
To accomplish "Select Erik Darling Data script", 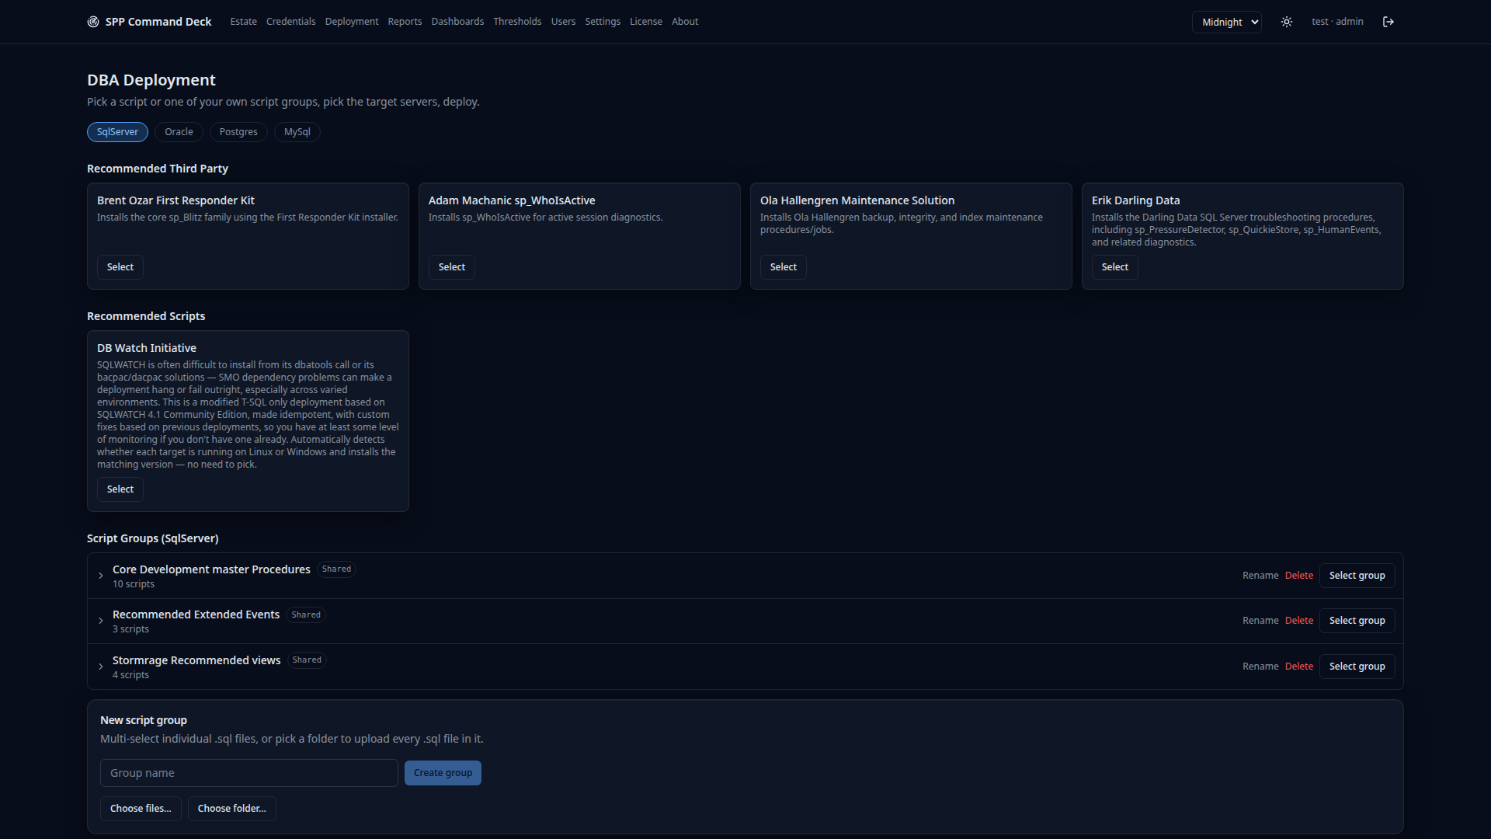I will pos(1115,267).
